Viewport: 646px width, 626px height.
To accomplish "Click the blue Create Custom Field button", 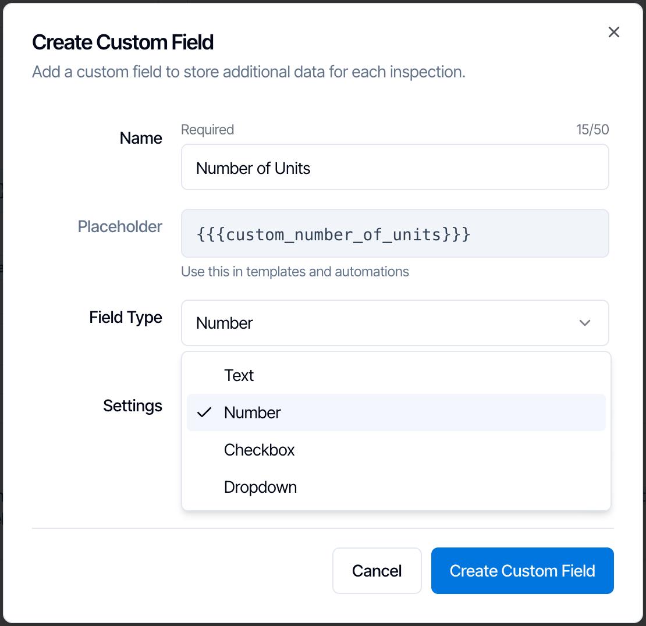I will tap(522, 571).
